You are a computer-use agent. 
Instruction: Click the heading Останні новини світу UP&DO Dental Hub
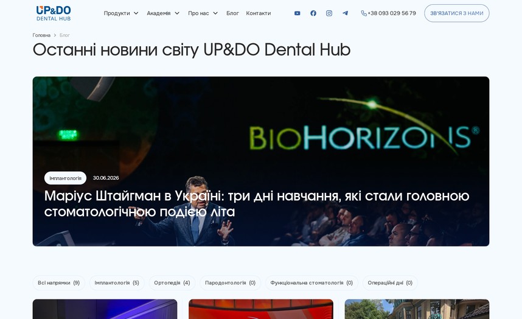pyautogui.click(x=192, y=50)
